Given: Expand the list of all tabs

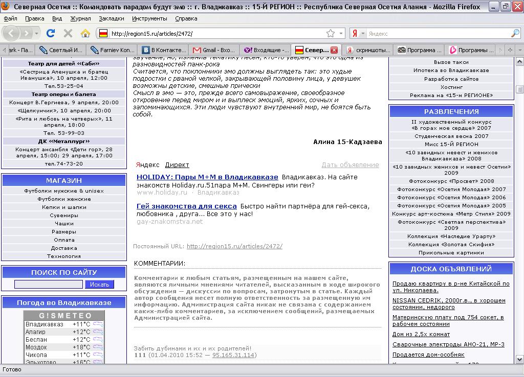Looking at the screenshot, I should [519, 50].
